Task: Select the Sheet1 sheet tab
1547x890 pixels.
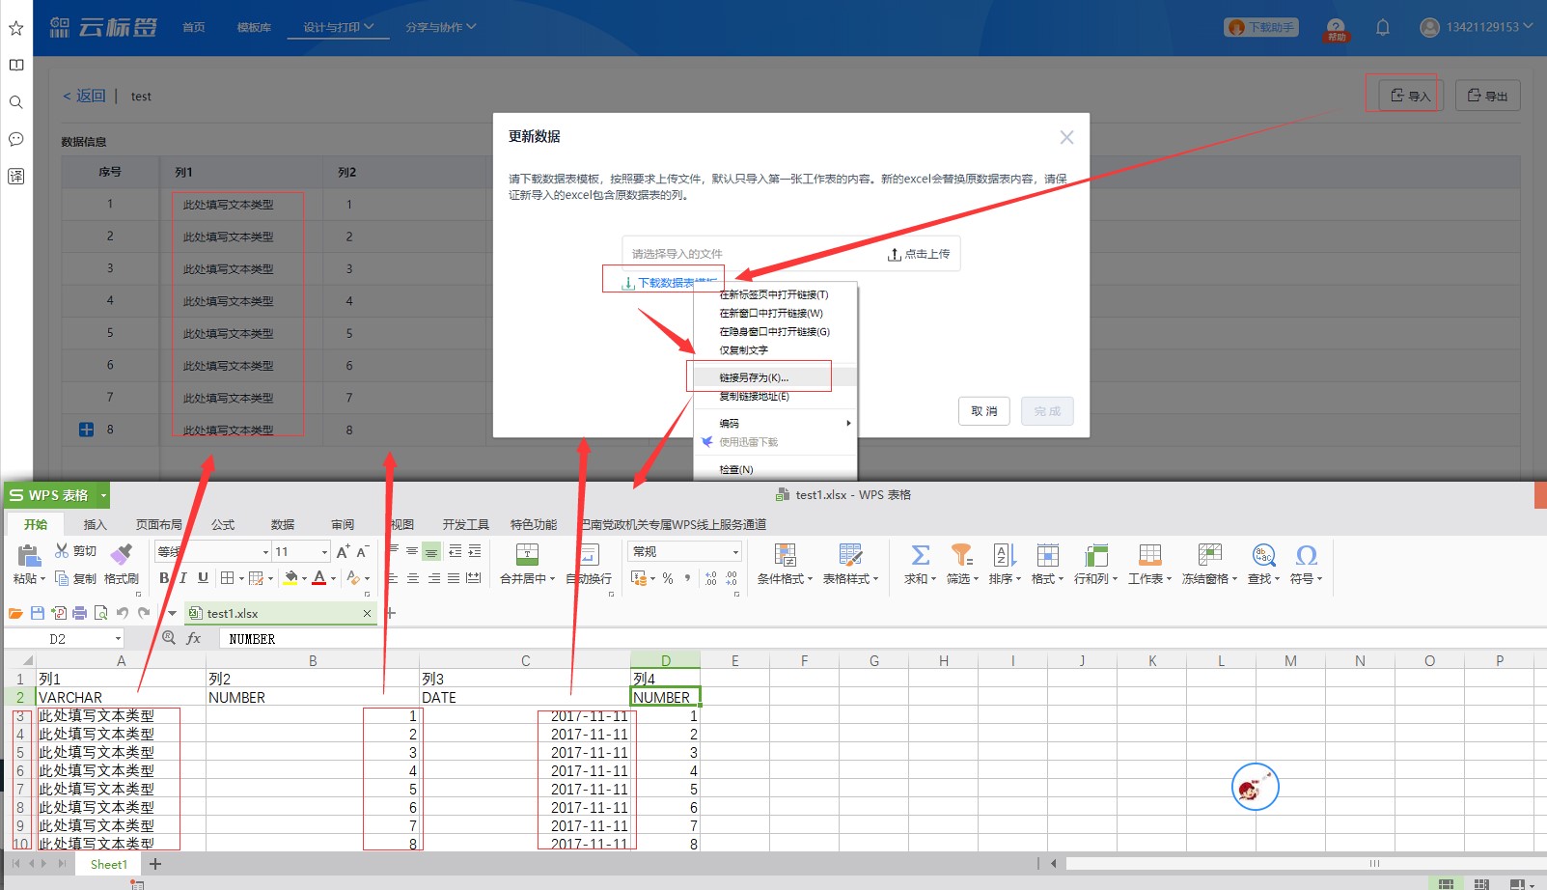Action: pyautogui.click(x=108, y=864)
